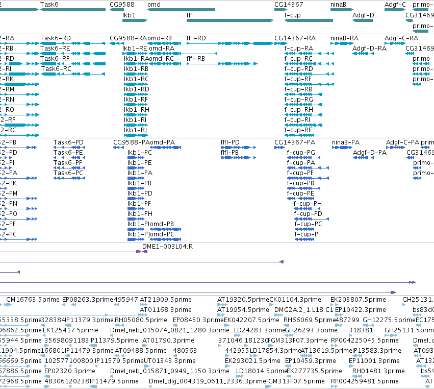Open protein 'CG14367-PA'
This screenshot has width=434, height=389.
click(x=295, y=142)
